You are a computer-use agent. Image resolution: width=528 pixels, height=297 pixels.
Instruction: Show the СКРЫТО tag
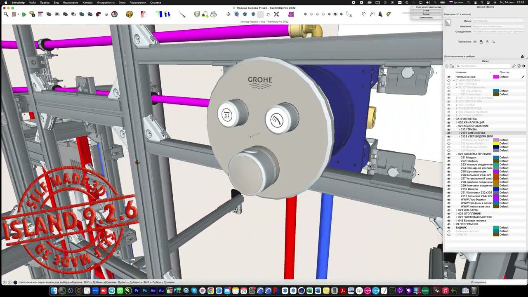(x=449, y=235)
